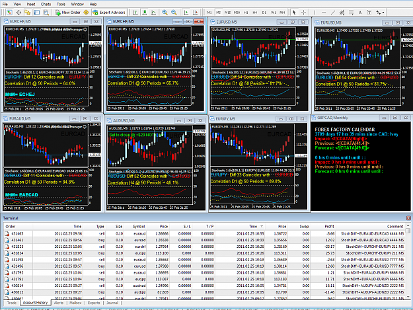Close the Terminal panel with red X
The width and height of the screenshot is (413, 310).
tap(408, 218)
